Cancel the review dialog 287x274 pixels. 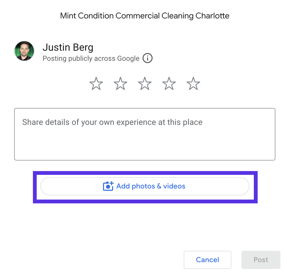point(207,260)
